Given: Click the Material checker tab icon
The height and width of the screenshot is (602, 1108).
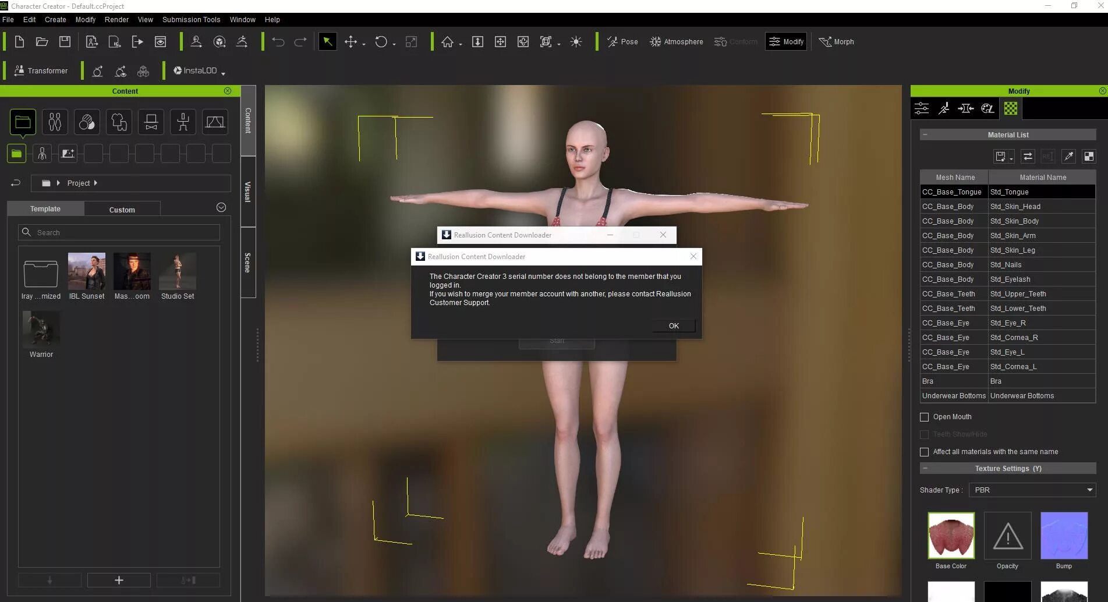Looking at the screenshot, I should tap(1011, 108).
